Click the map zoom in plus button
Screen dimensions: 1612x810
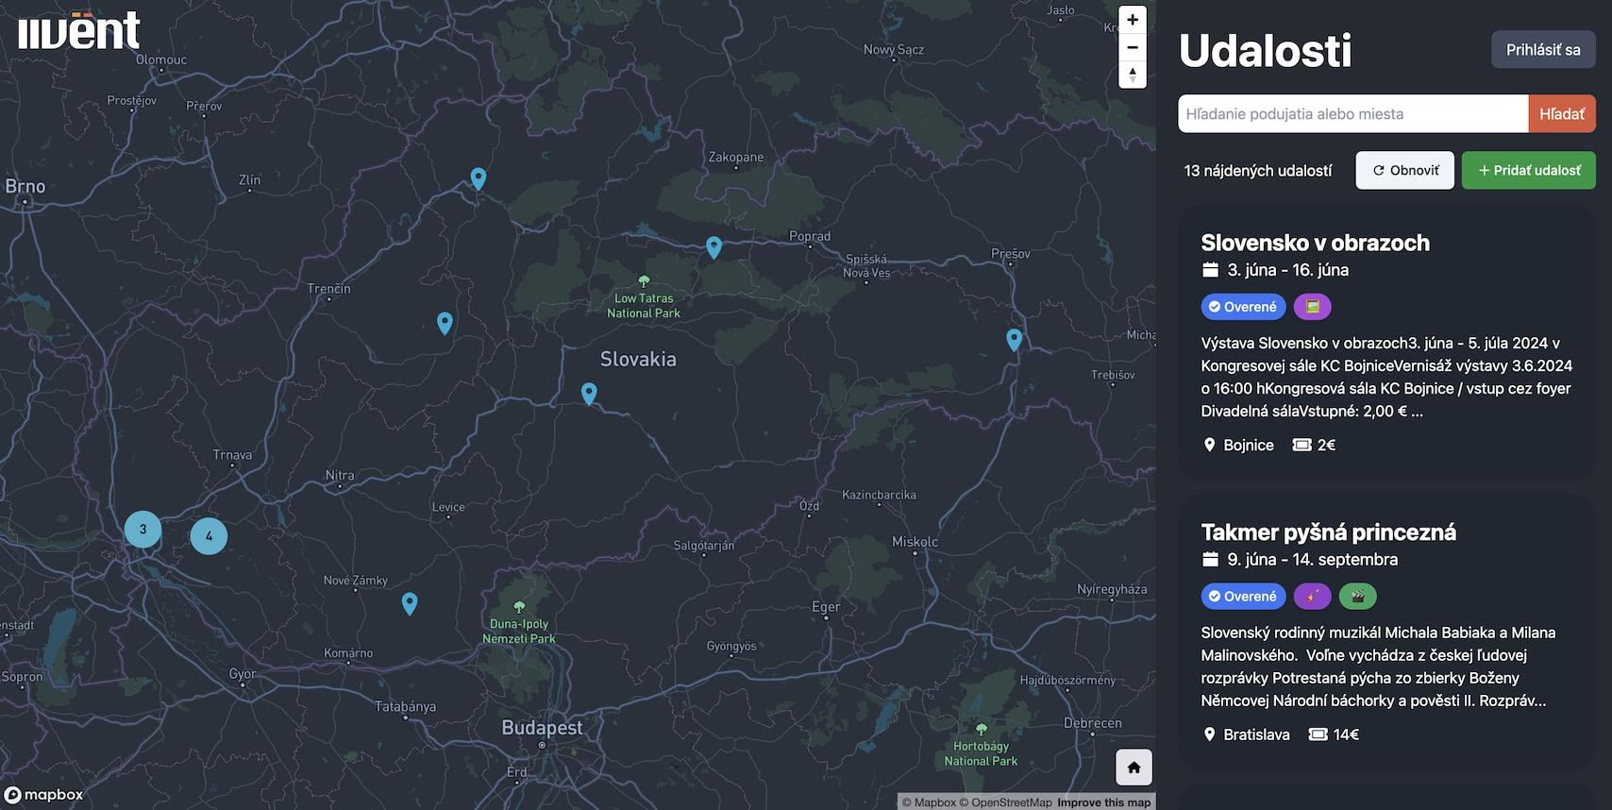coord(1133,20)
